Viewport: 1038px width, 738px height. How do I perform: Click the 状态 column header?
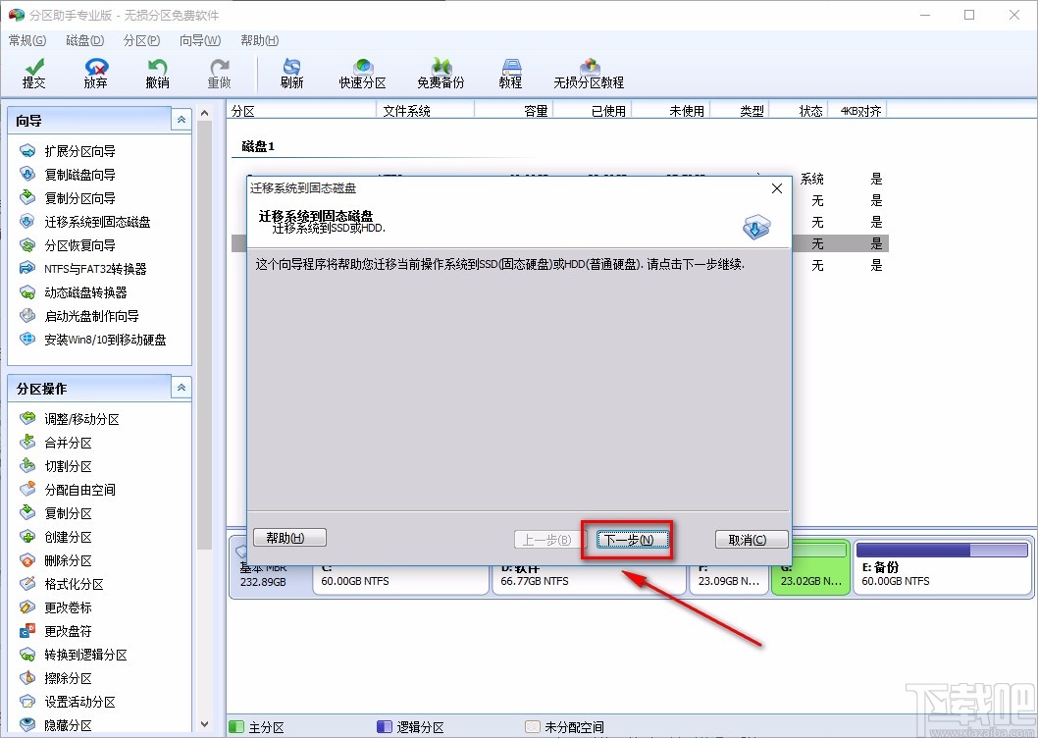799,111
